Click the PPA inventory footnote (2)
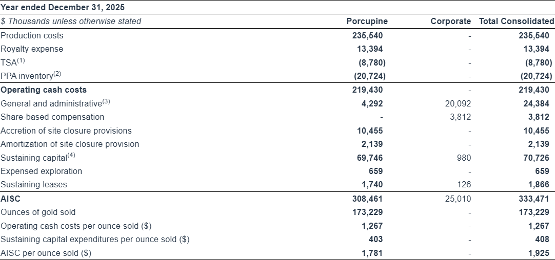 click(x=57, y=74)
